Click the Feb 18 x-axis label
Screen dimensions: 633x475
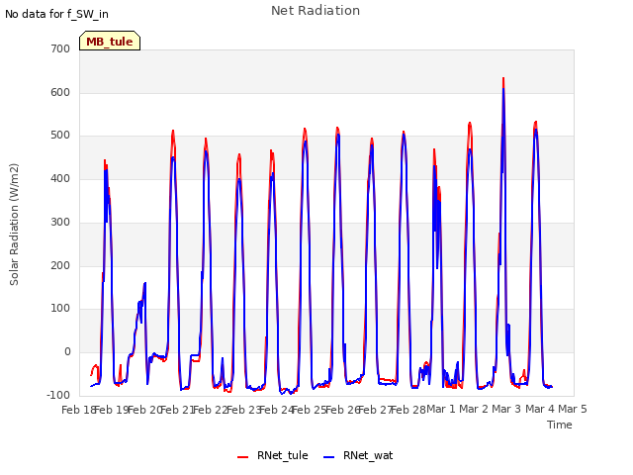78,410
